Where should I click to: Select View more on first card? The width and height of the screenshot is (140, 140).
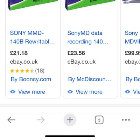[x=31, y=92]
